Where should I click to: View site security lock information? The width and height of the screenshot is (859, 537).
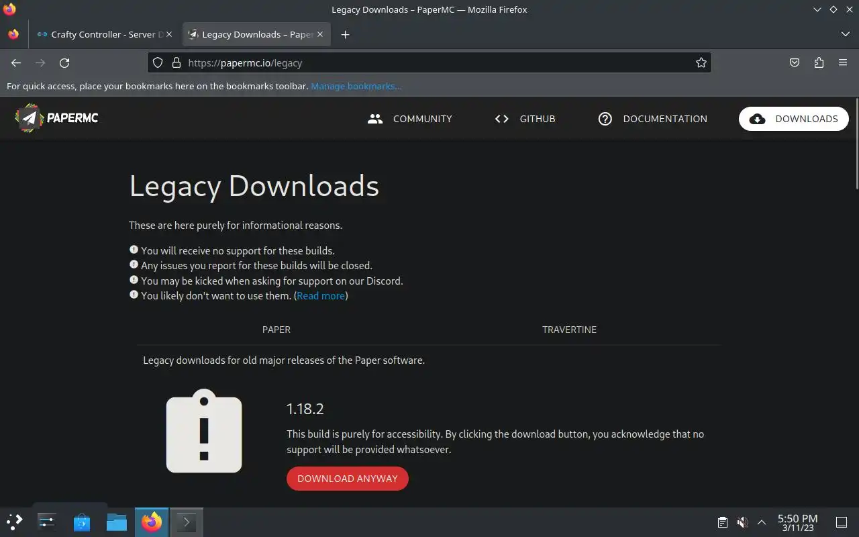(176, 62)
